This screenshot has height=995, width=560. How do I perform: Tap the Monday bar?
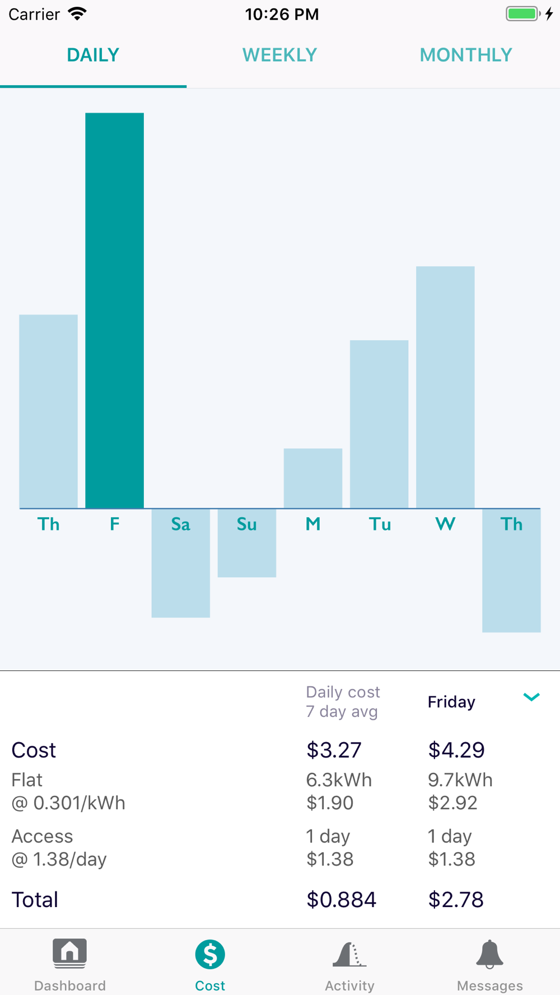(x=313, y=478)
